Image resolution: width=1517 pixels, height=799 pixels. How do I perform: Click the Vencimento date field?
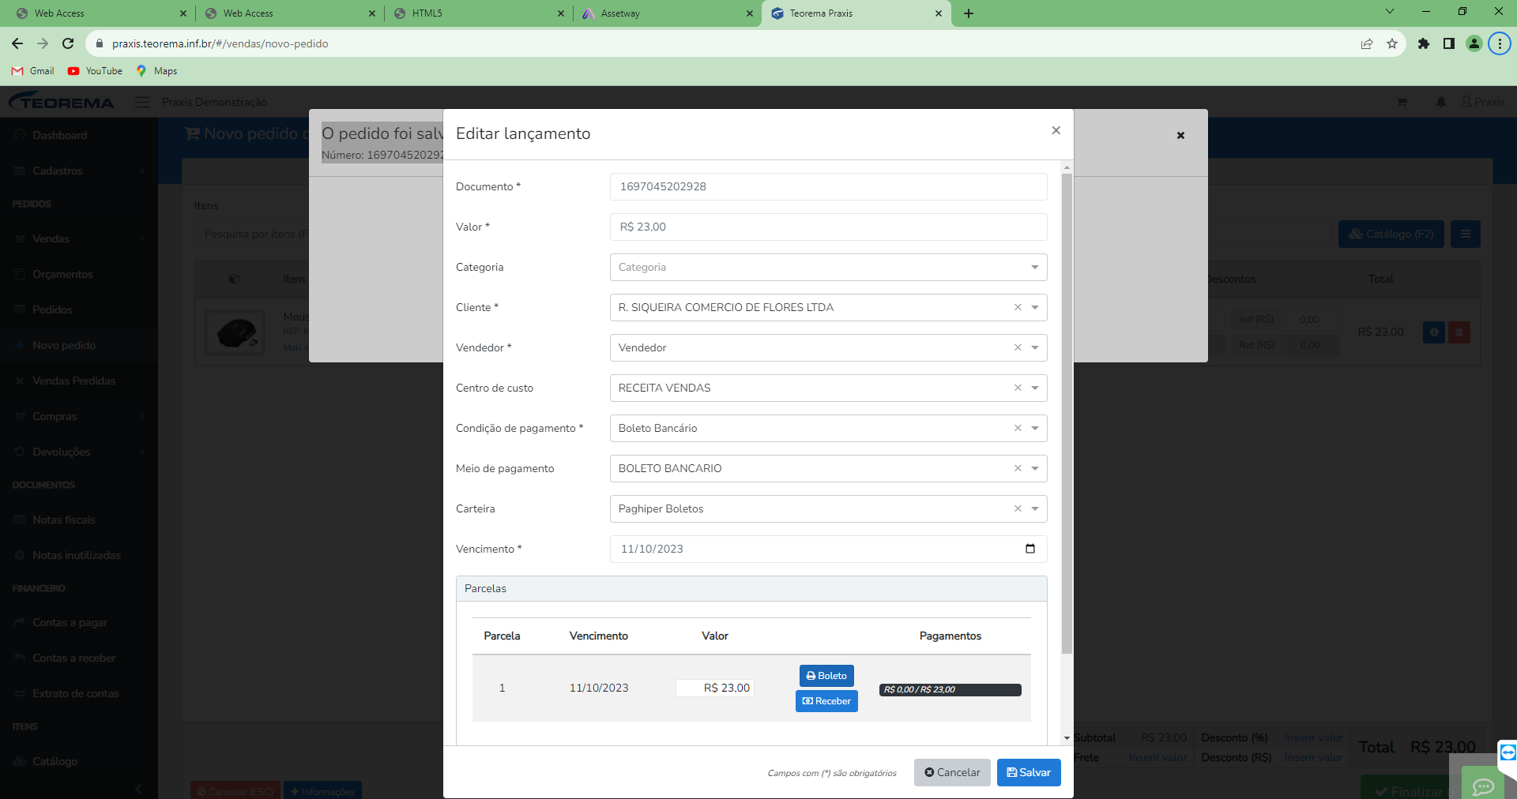(828, 549)
